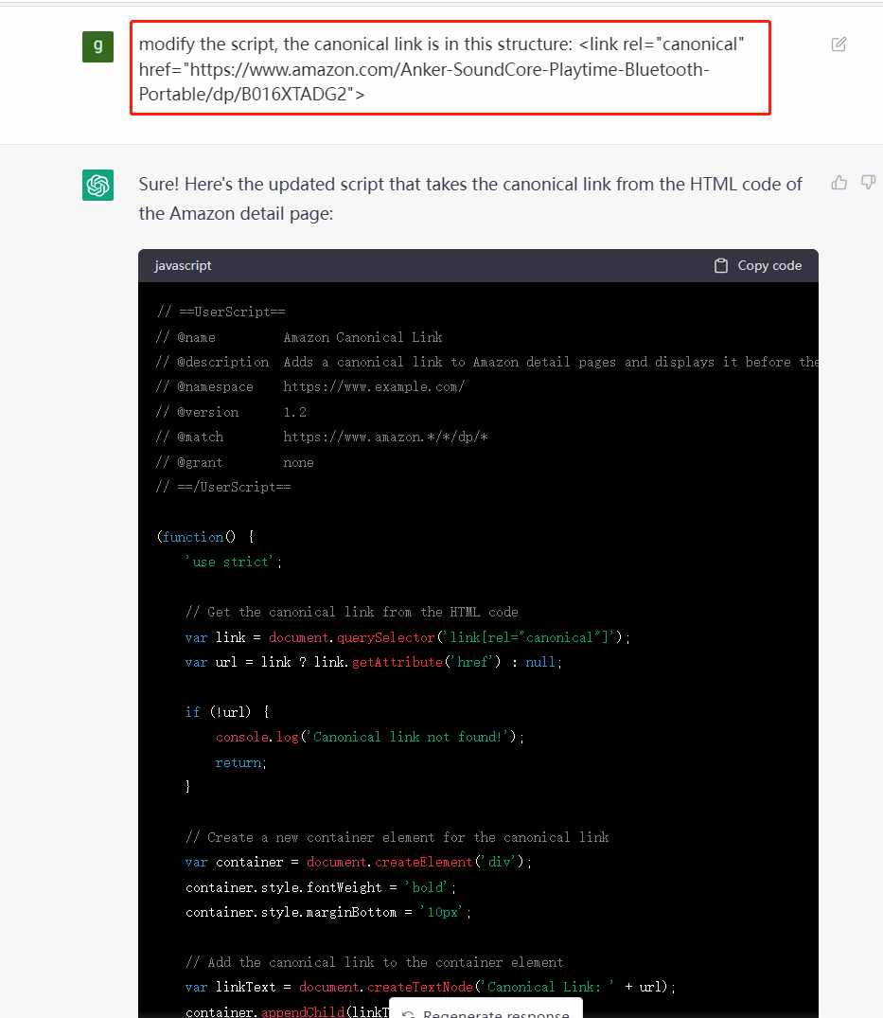Click the '@match https://www.amazon.*/*/dp/*' line

pyautogui.click(x=322, y=437)
